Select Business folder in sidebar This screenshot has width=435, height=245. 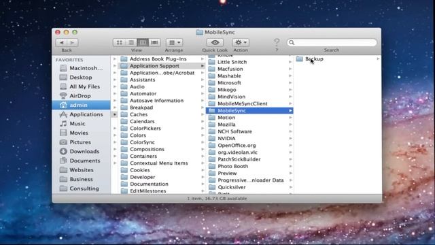pos(82,179)
